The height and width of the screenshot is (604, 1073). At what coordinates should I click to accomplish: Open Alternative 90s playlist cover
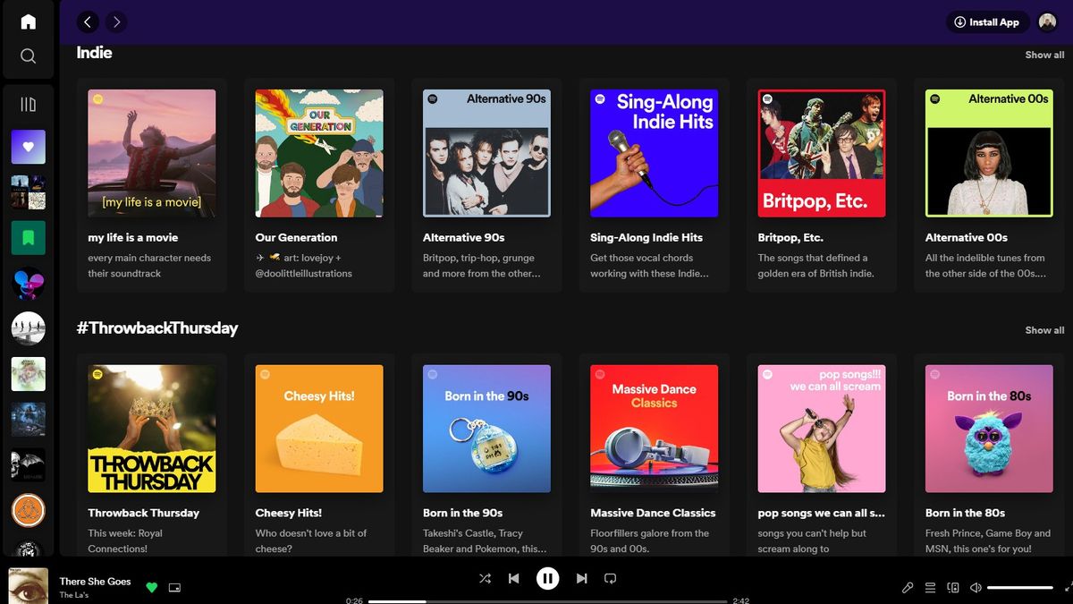(x=486, y=153)
